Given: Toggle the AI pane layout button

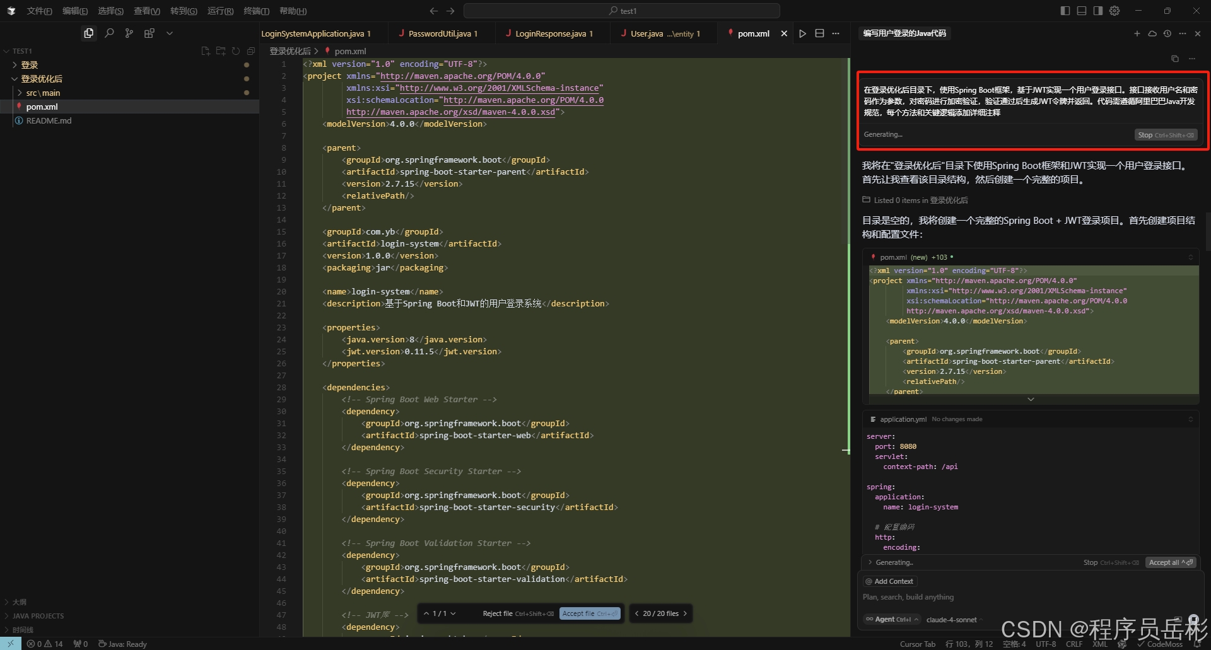Looking at the screenshot, I should pyautogui.click(x=1098, y=11).
